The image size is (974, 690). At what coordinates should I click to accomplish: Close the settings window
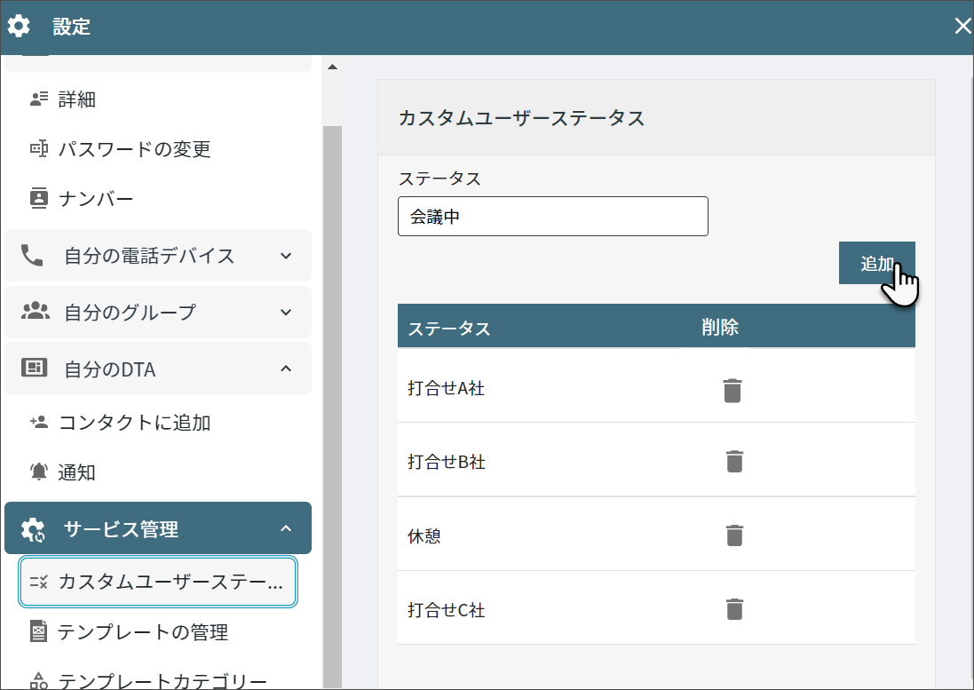click(962, 26)
